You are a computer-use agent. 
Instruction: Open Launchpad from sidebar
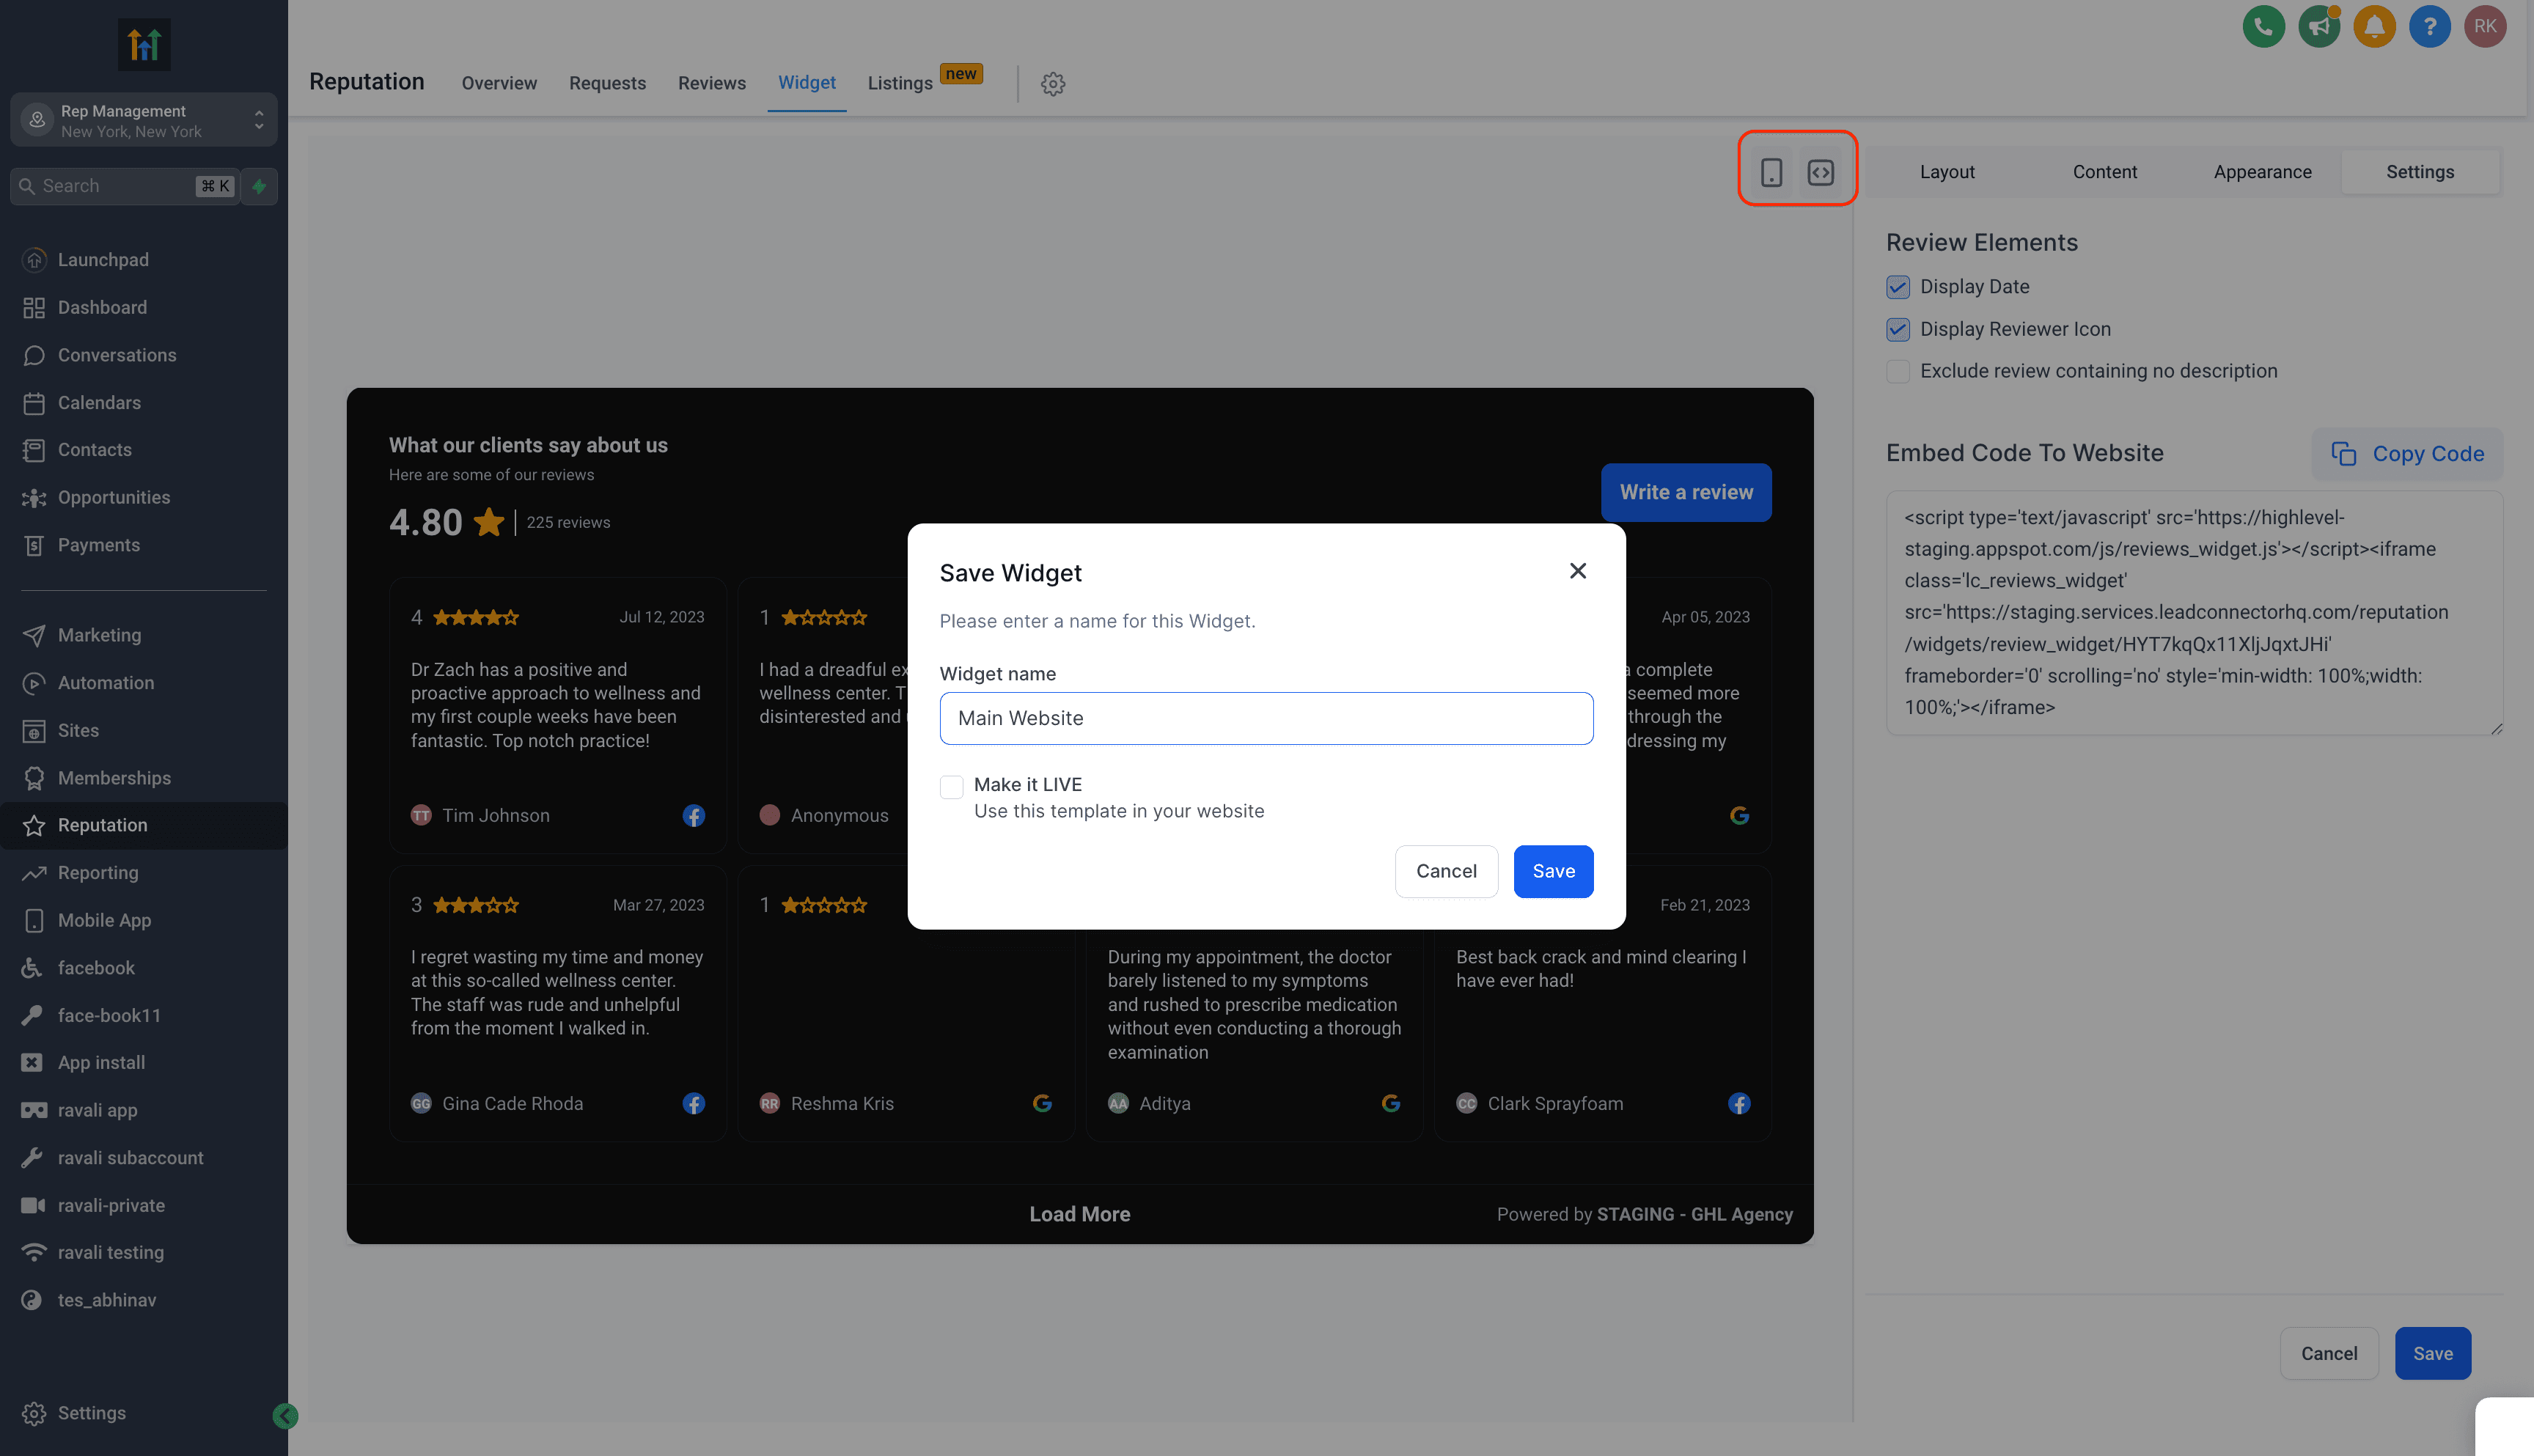(x=102, y=260)
